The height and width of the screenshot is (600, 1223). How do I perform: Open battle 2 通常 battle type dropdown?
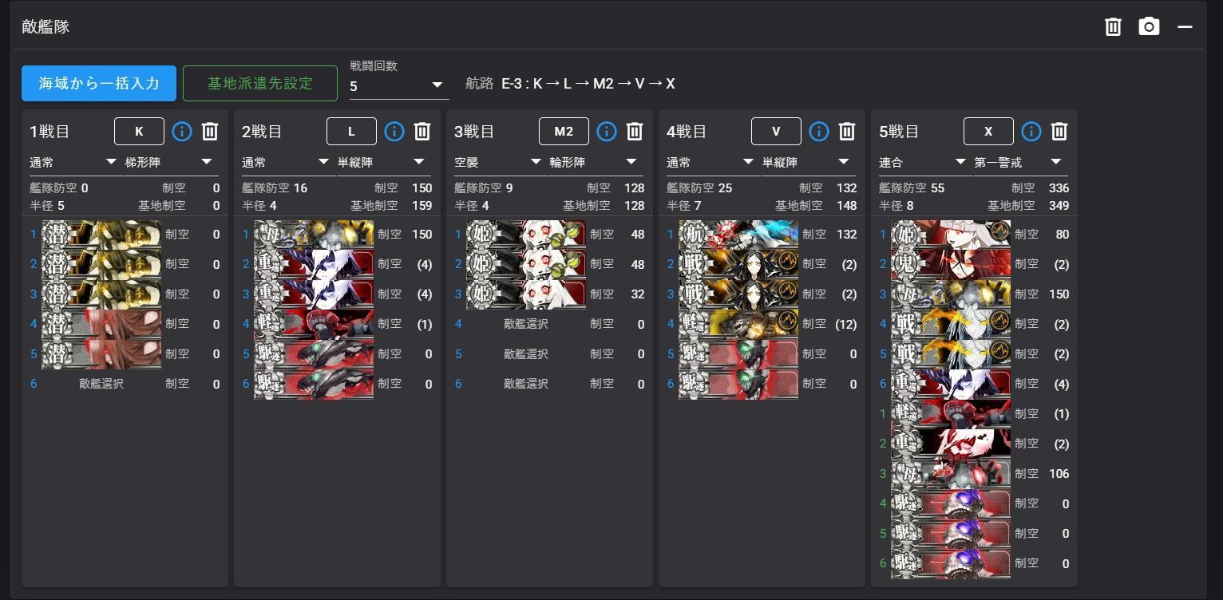pyautogui.click(x=286, y=163)
